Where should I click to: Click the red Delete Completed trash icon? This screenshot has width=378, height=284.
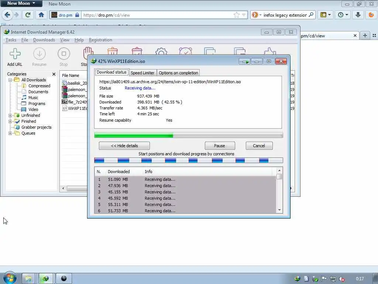pyautogui.click(x=137, y=51)
